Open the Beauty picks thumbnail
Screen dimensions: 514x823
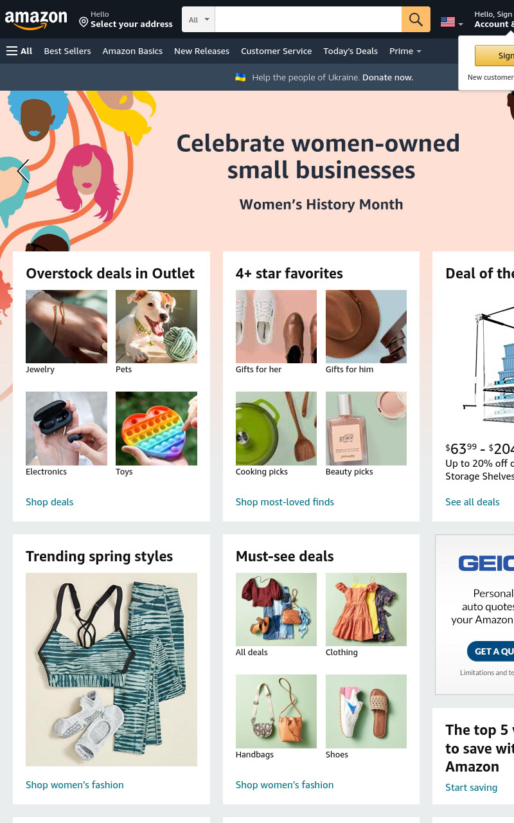coord(366,428)
